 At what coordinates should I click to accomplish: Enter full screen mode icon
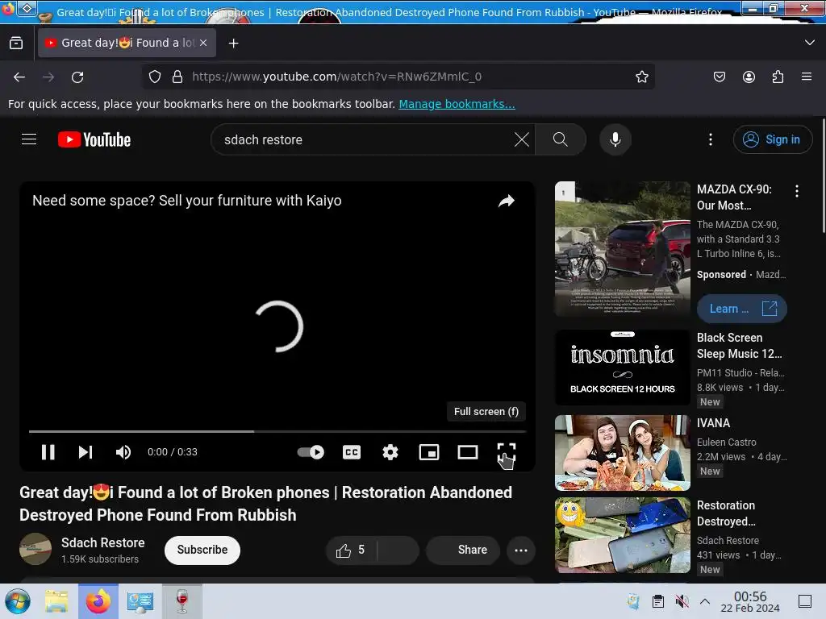507,452
